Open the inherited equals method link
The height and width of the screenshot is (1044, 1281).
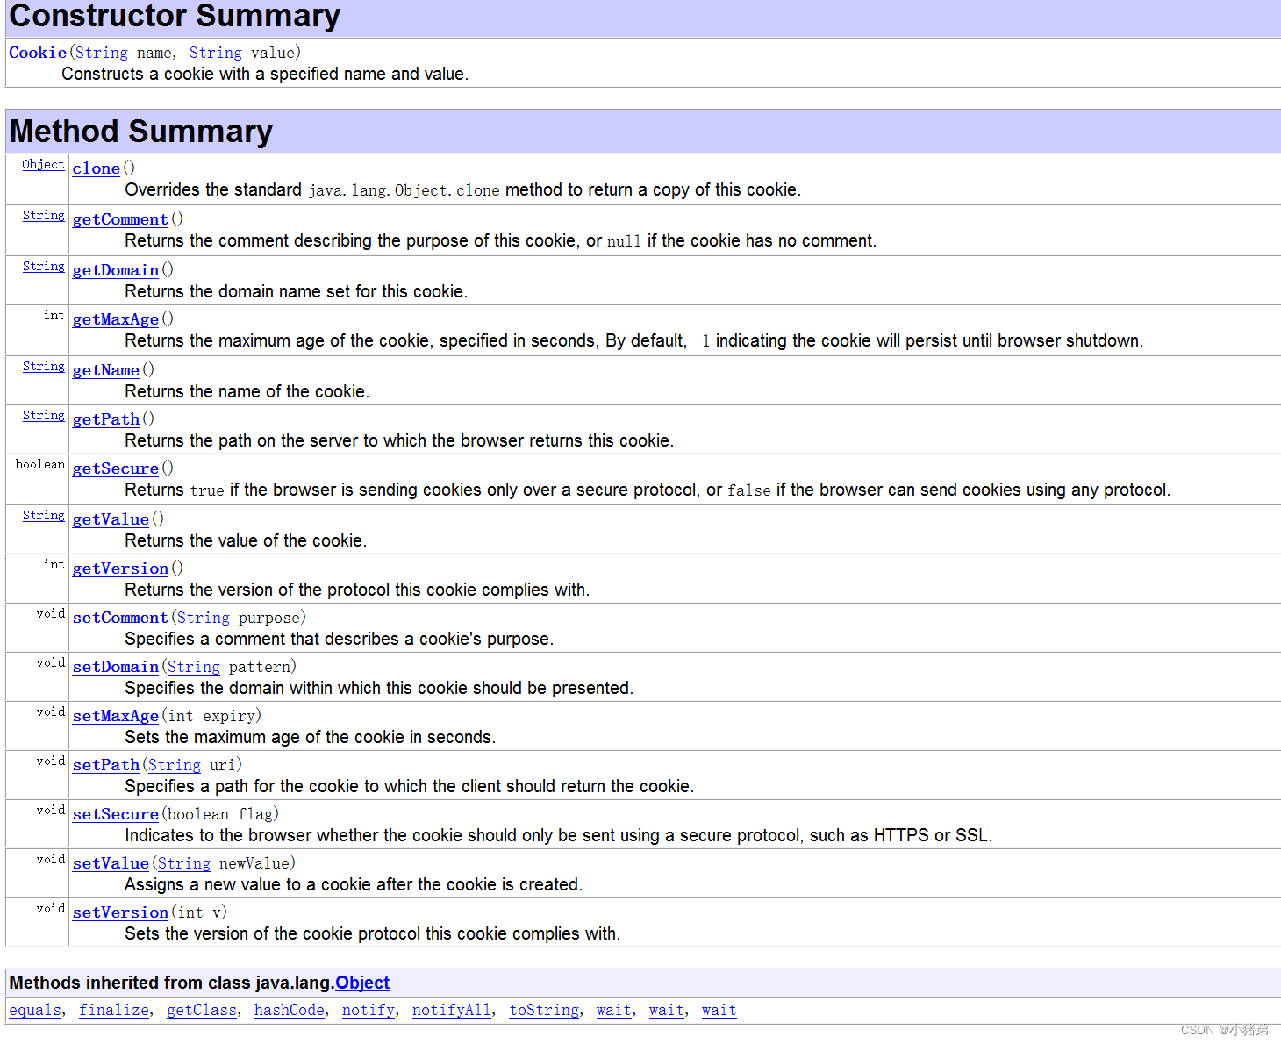(35, 1010)
